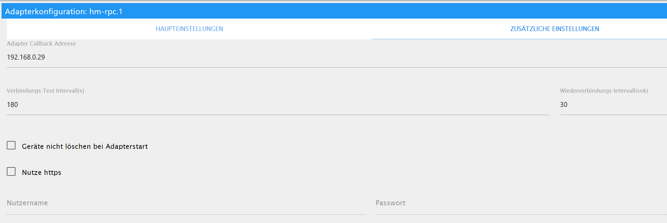Click the Geräte nicht löschen bei Adapterstart label
The width and height of the screenshot is (667, 223).
click(84, 146)
